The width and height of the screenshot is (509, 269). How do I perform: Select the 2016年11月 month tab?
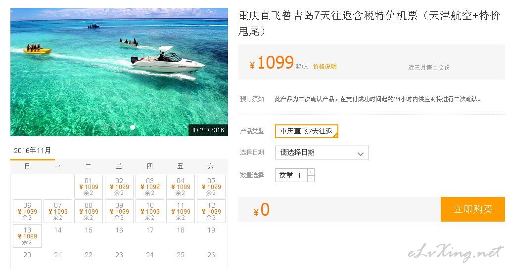pyautogui.click(x=33, y=151)
